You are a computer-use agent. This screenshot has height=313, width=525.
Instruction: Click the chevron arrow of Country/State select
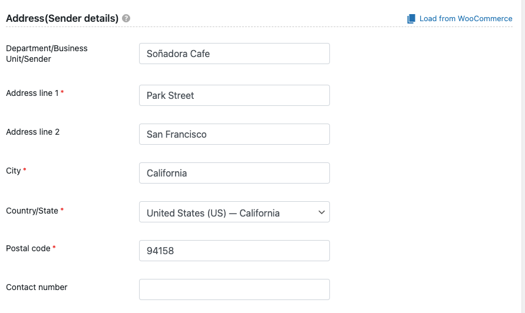pyautogui.click(x=322, y=212)
